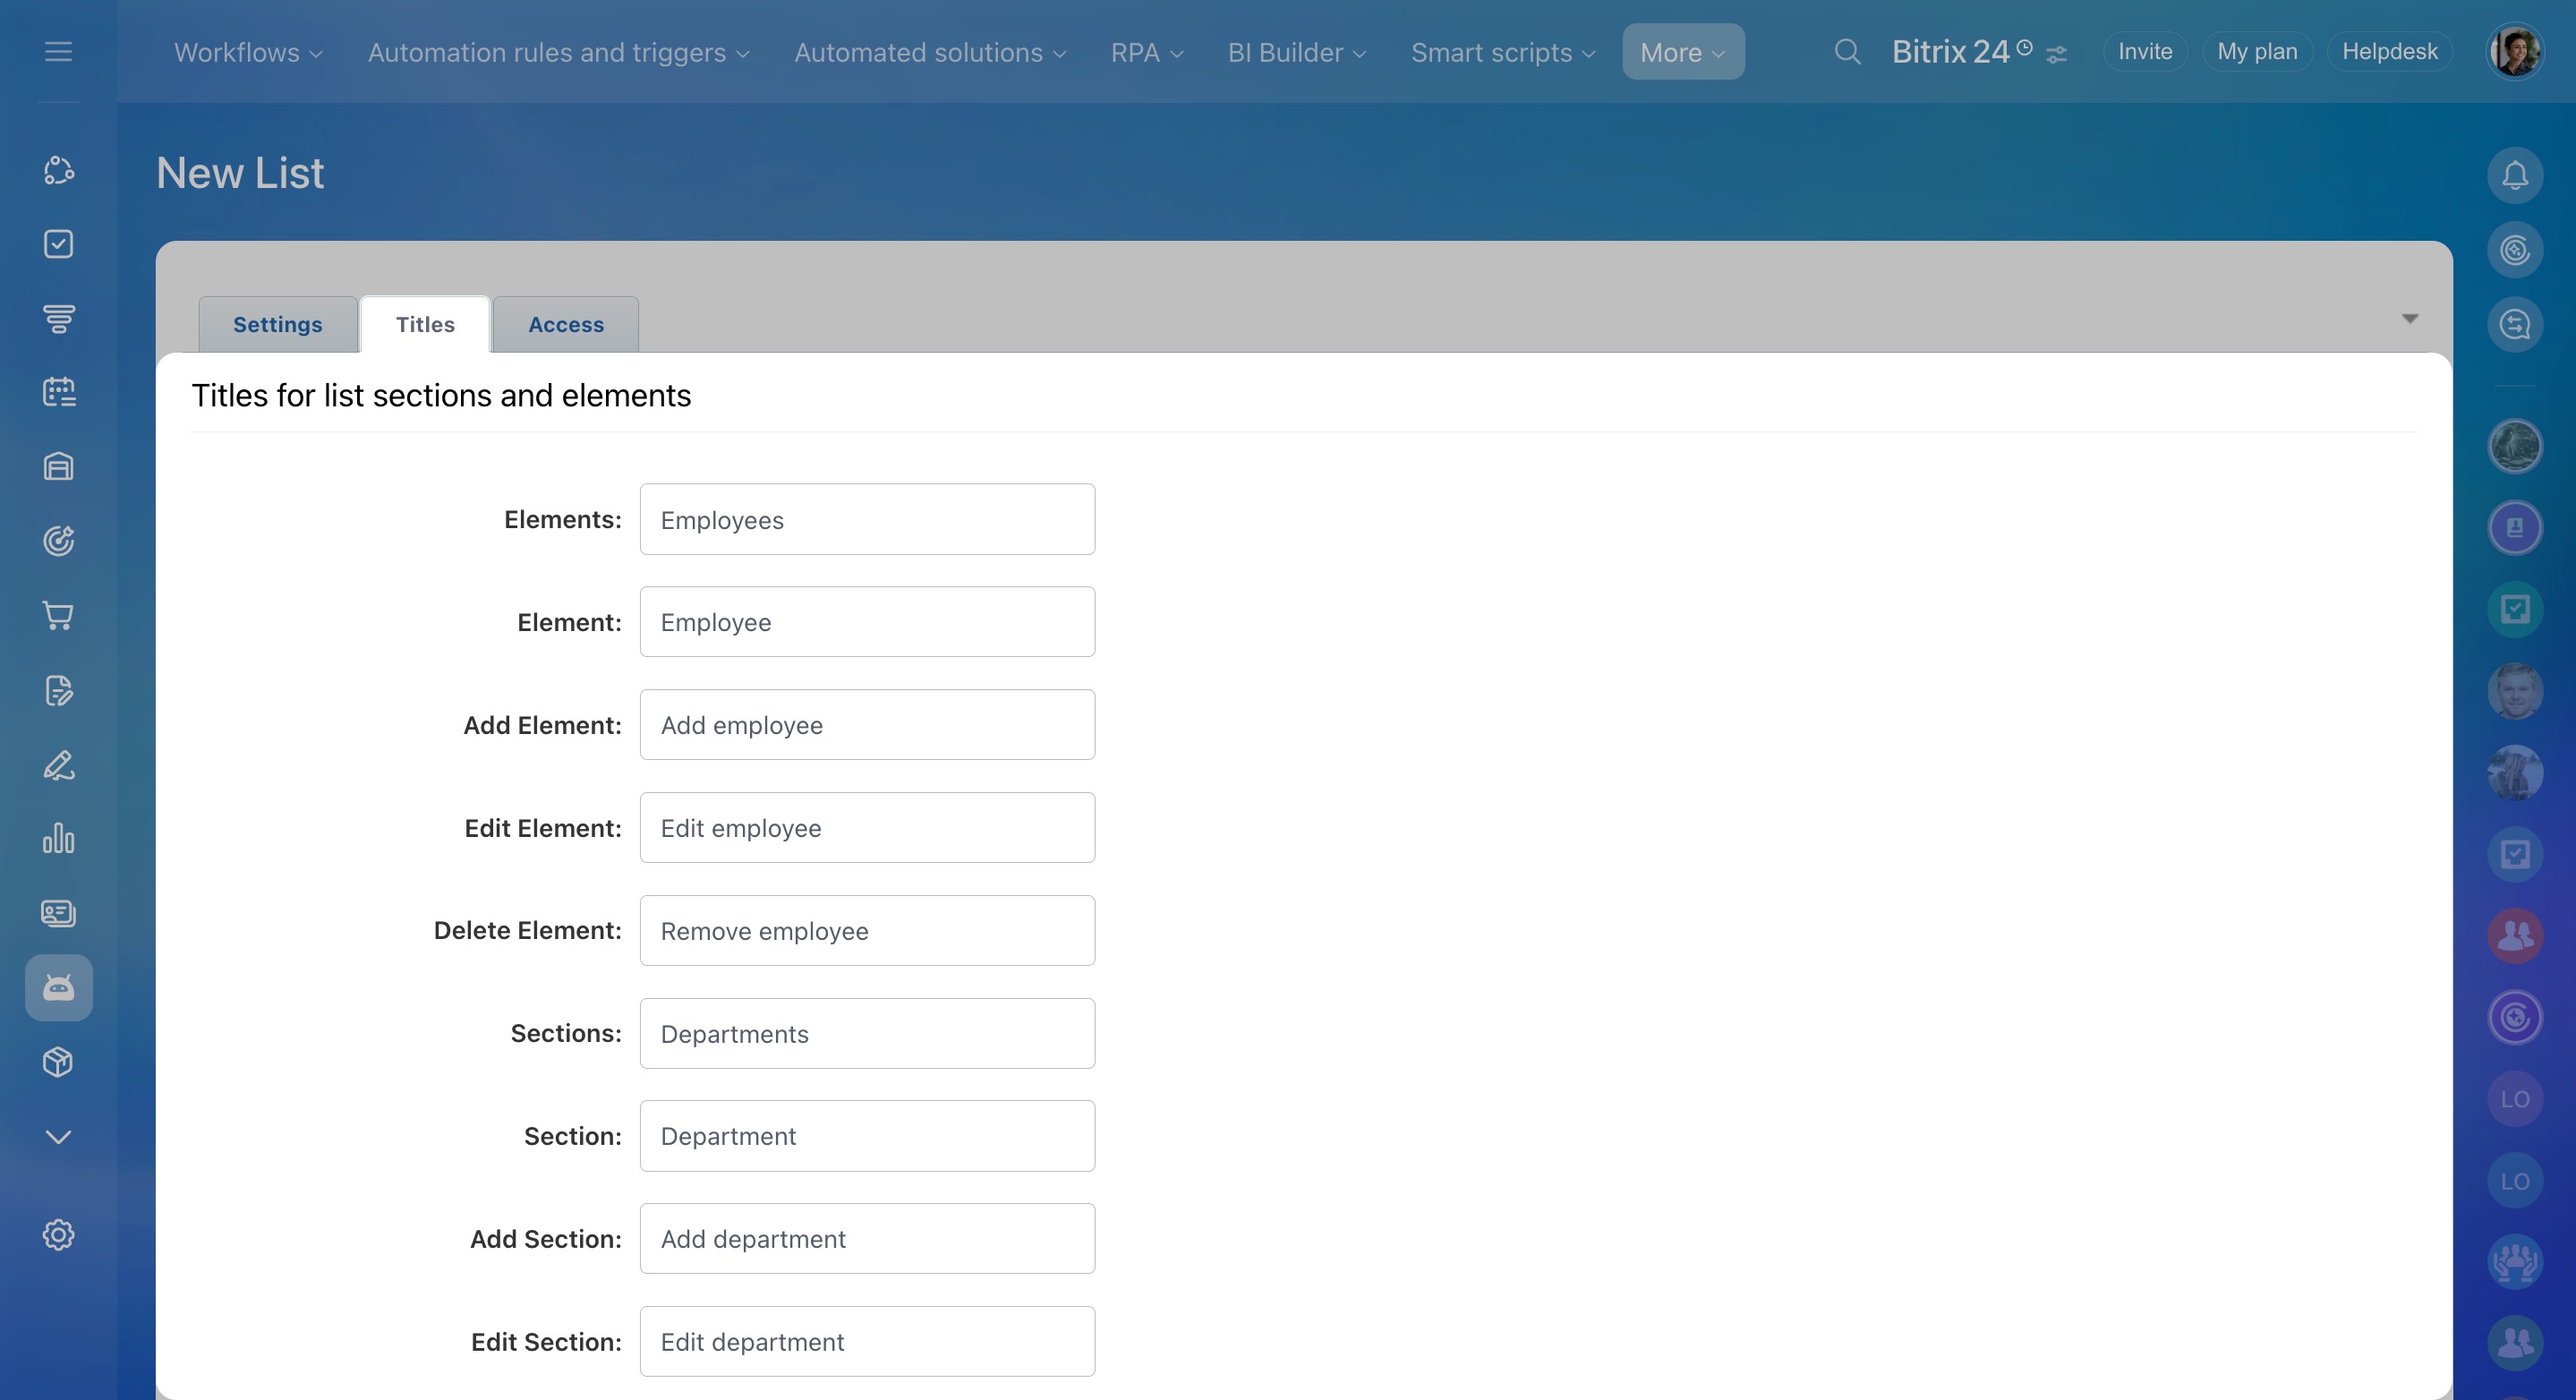Open the purple swirl CoPilot chat avatar
Screen dimensions: 2576x1400
pos(2514,1018)
